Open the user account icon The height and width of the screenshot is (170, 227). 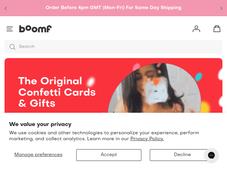click(x=196, y=29)
